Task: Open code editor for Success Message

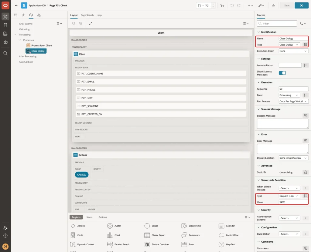Action: coord(306,115)
